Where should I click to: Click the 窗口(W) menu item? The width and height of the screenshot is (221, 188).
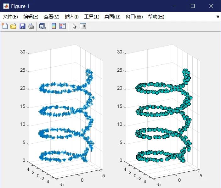134,17
